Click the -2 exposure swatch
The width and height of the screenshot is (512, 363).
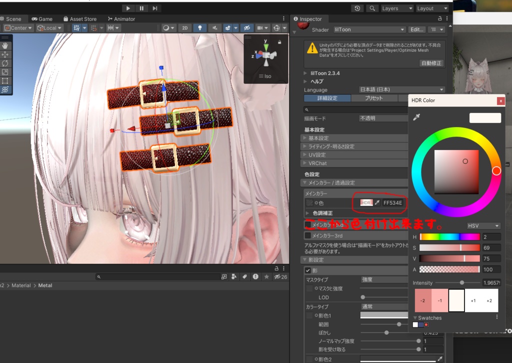click(x=423, y=300)
